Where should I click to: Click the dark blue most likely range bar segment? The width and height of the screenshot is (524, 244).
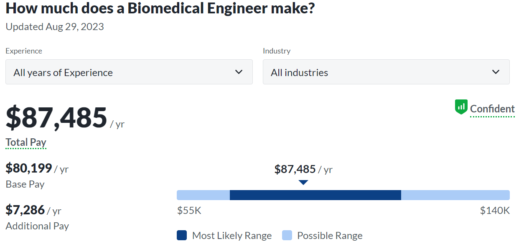(315, 195)
